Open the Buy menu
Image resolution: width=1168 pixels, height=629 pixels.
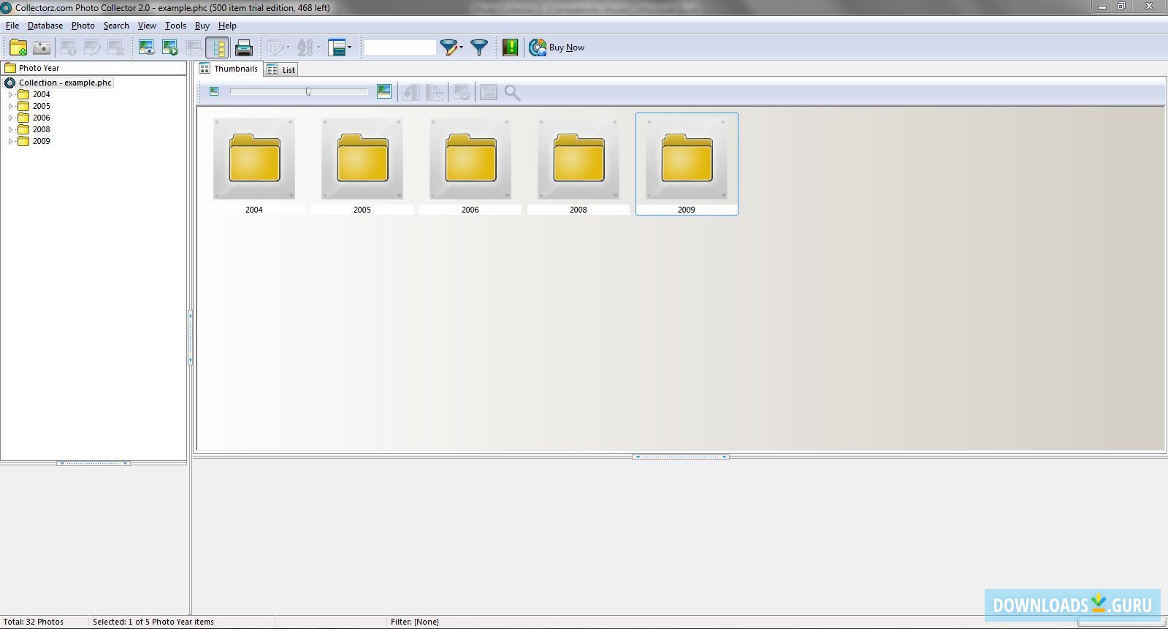click(202, 26)
